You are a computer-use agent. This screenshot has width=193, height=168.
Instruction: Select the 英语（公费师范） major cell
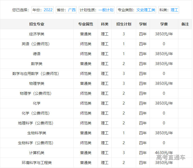(x=37, y=44)
